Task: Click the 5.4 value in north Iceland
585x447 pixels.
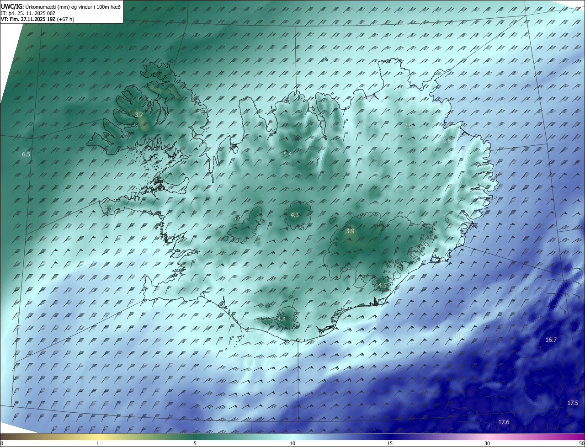Action: click(287, 154)
